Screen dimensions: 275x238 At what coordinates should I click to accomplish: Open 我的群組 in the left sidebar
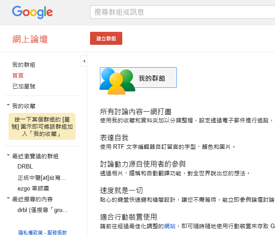pyautogui.click(x=24, y=65)
